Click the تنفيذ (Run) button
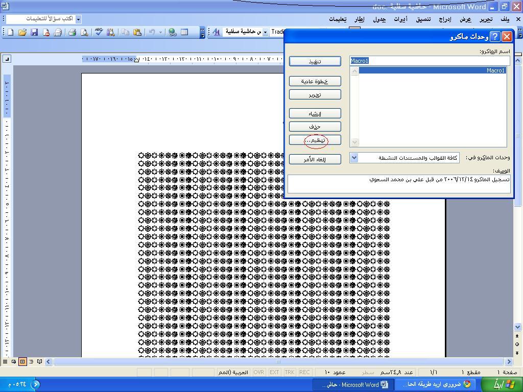This screenshot has width=523, height=392. coord(315,61)
